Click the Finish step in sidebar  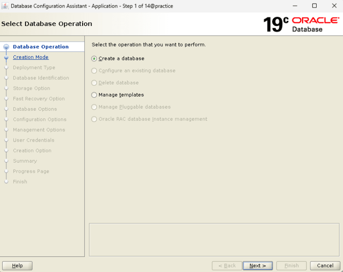20,182
